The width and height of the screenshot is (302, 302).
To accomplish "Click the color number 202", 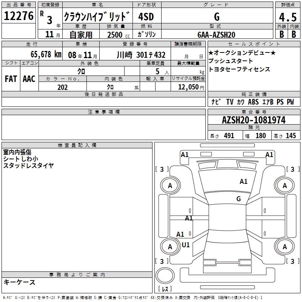I will click(62, 87).
